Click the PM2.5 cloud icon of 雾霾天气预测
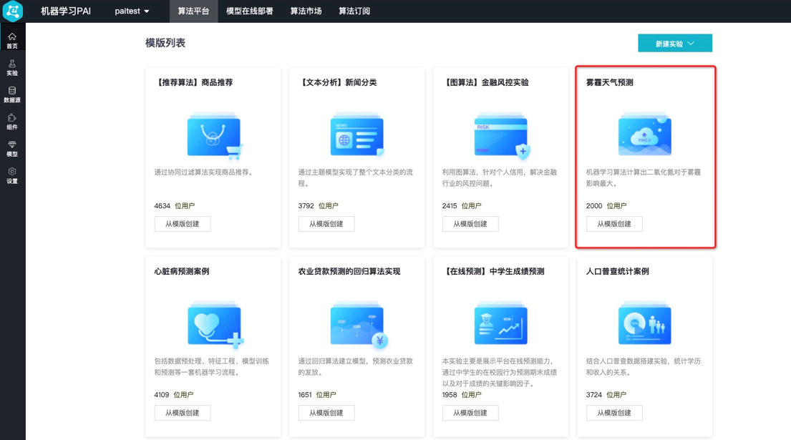791x440 pixels. (645, 135)
